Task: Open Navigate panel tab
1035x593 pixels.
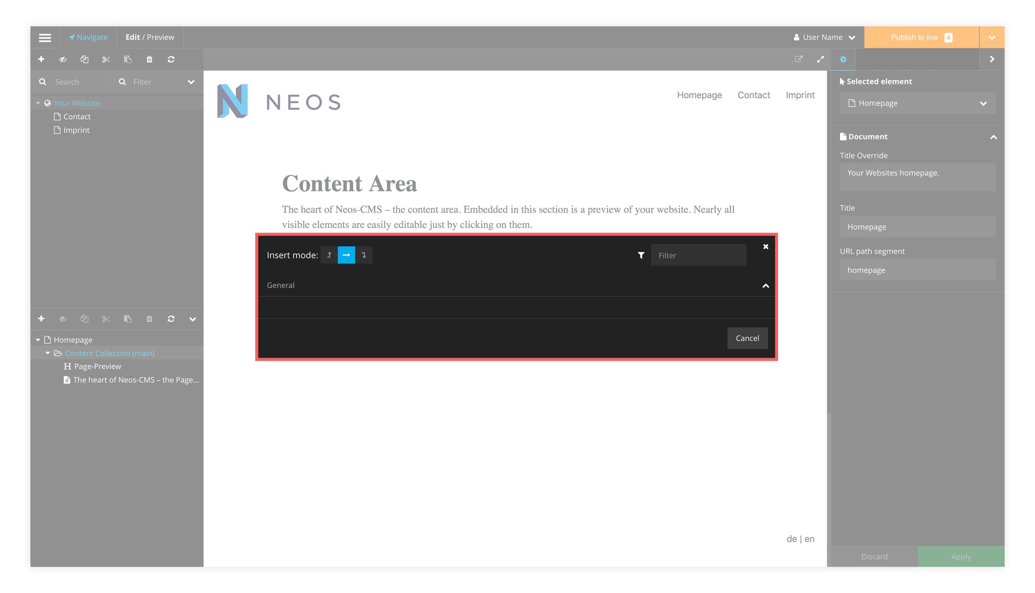Action: (88, 37)
